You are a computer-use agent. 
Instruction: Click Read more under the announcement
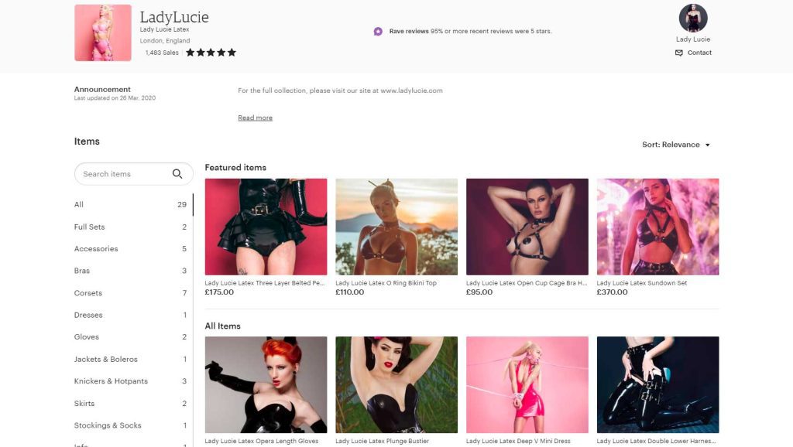tap(255, 118)
